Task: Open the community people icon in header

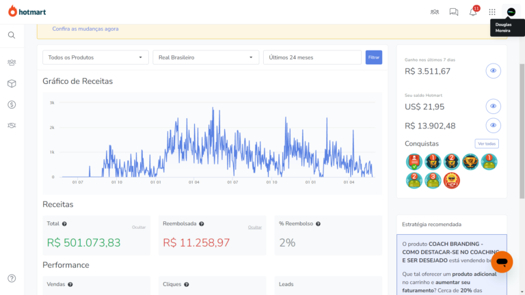Action: (435, 12)
